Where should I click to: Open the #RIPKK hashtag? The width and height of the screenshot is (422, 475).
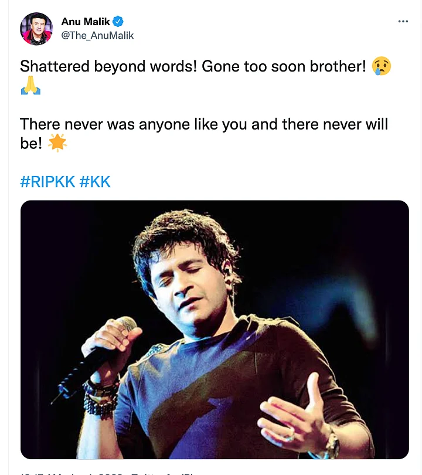pos(47,182)
